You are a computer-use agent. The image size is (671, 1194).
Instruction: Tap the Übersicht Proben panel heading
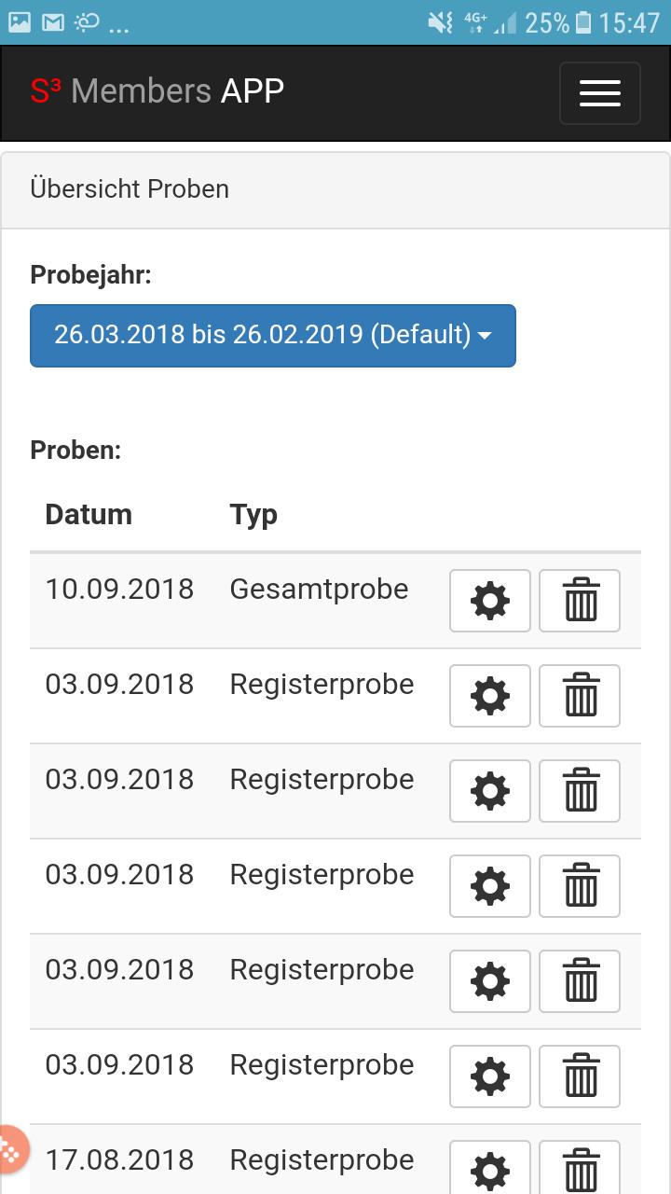130,189
